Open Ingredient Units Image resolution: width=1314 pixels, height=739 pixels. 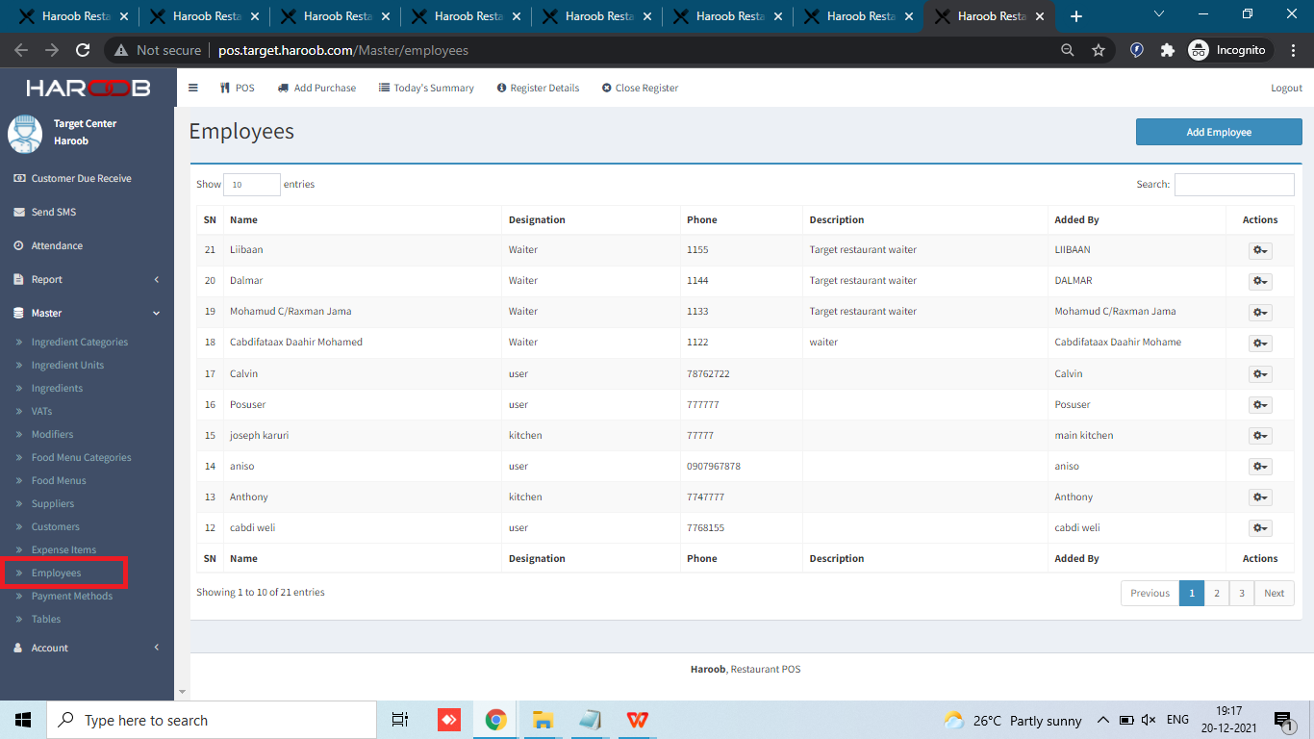point(67,365)
